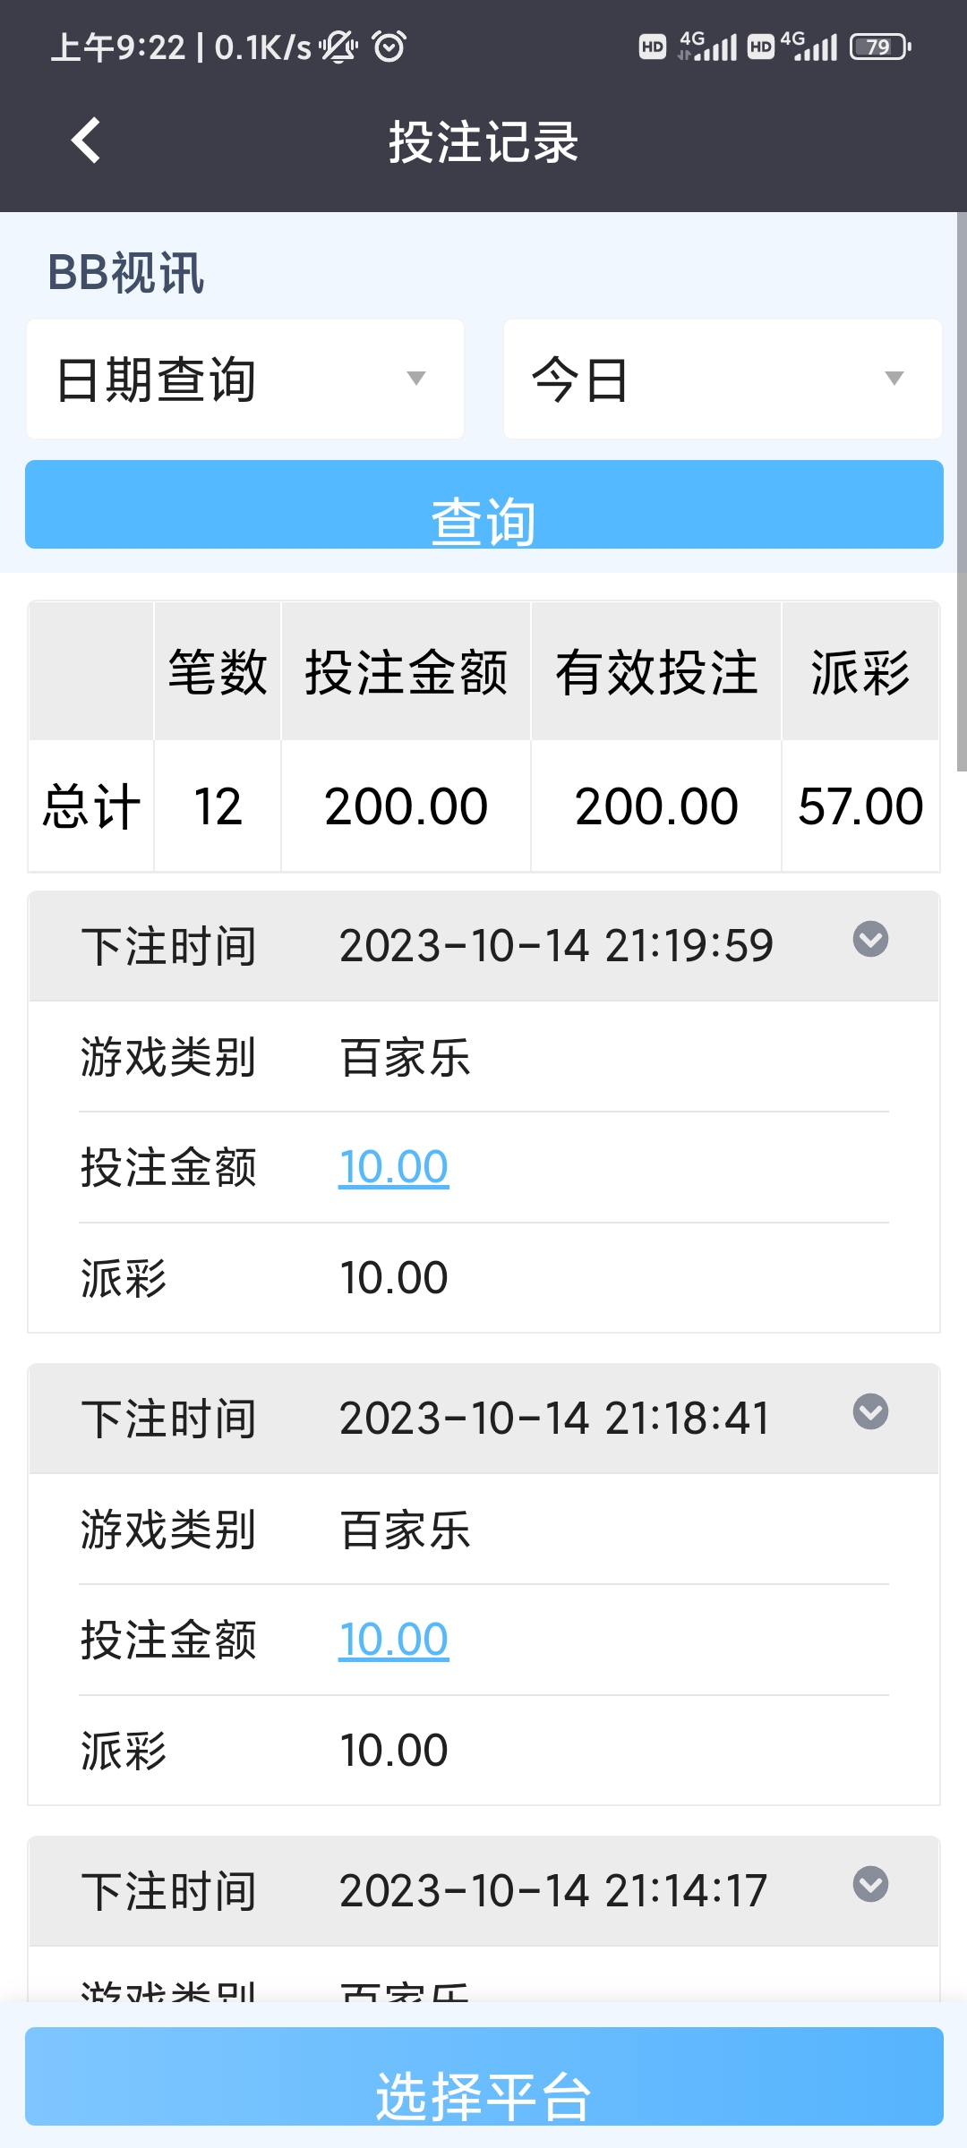Open the 10.00 bet link at 21:19:59

(393, 1167)
